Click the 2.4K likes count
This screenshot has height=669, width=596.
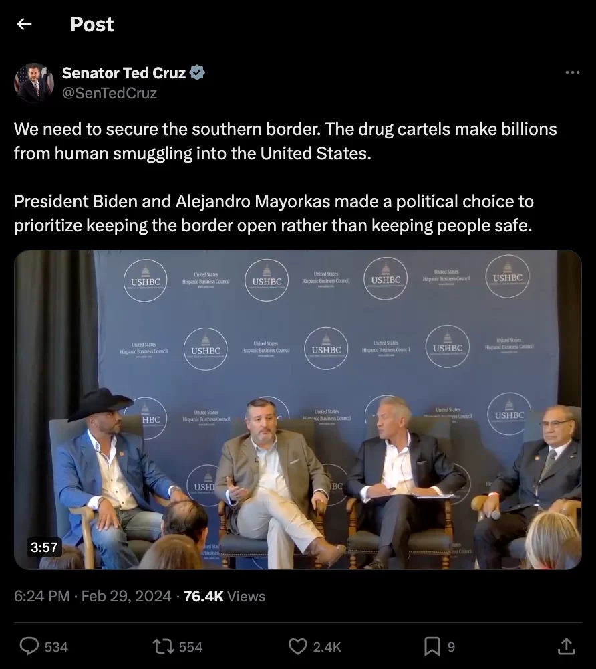tap(327, 647)
